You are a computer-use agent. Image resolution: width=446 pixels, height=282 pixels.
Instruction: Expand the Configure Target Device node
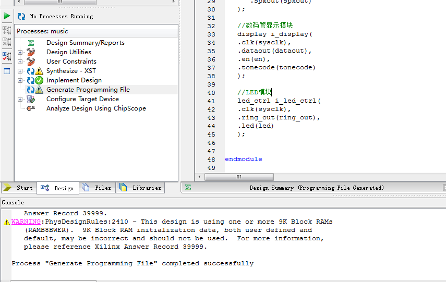pos(20,99)
